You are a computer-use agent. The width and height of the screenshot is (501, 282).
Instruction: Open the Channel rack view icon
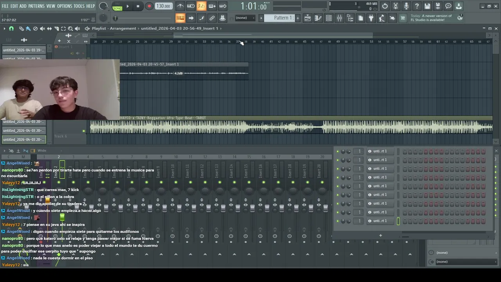click(x=329, y=18)
